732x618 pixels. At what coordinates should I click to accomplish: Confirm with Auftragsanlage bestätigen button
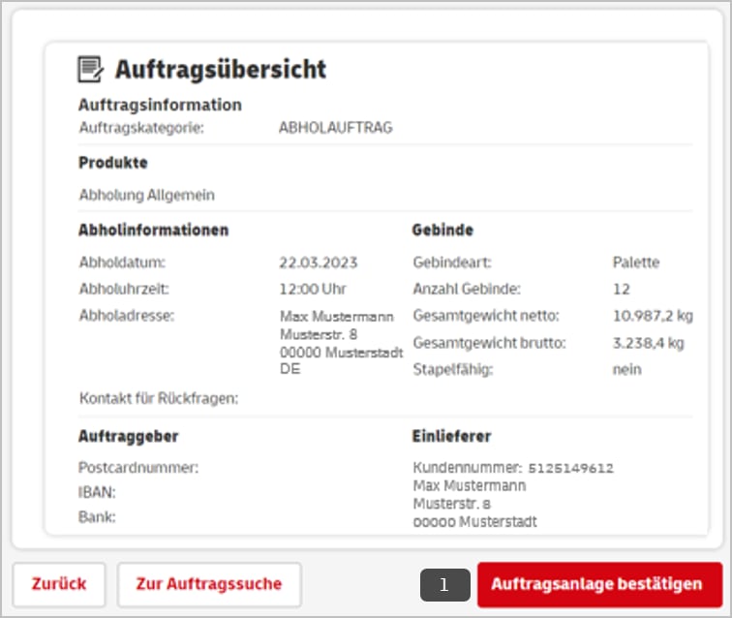pyautogui.click(x=599, y=584)
